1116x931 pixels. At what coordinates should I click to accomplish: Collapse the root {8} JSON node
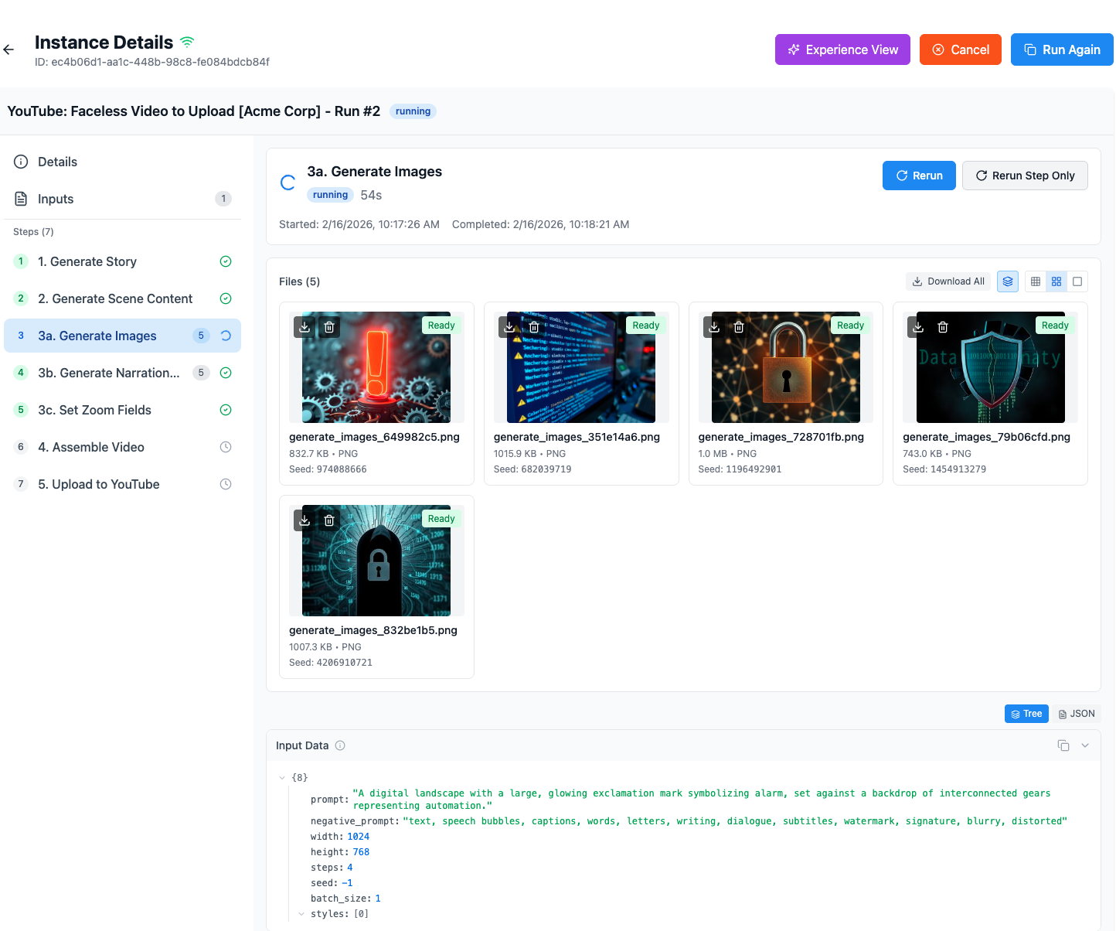click(x=282, y=778)
